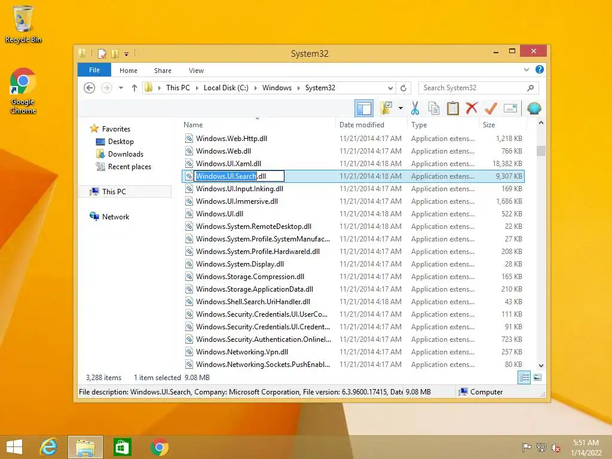Click New folder icon in title bar
This screenshot has width=612, height=459.
coord(115,53)
